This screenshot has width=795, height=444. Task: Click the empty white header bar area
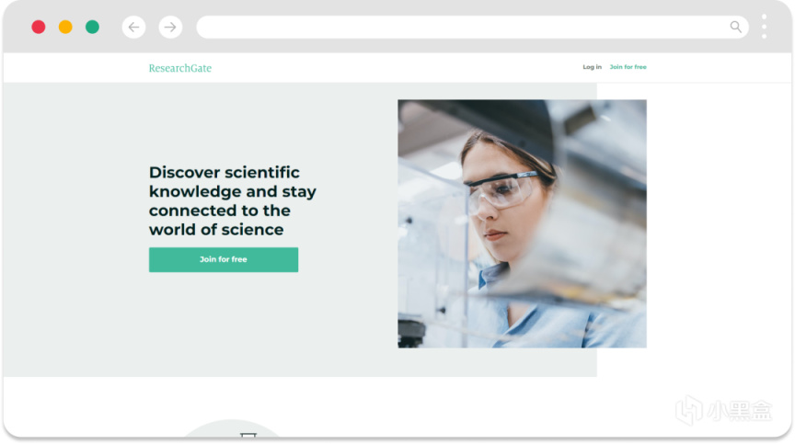coord(397,67)
